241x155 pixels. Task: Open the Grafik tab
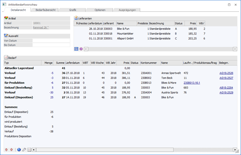coord(72,10)
